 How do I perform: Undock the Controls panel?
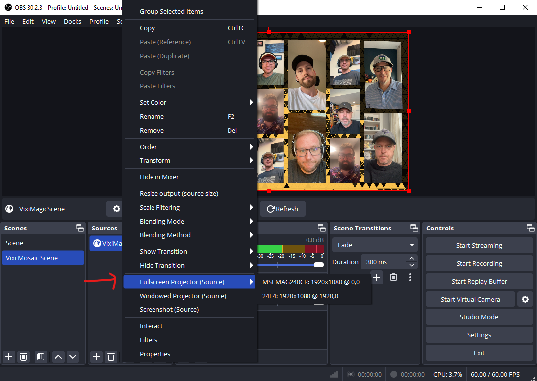click(x=530, y=228)
